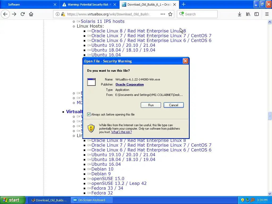This screenshot has width=272, height=204.
Task: Bookmark this page with the star icon
Action: [170, 14]
